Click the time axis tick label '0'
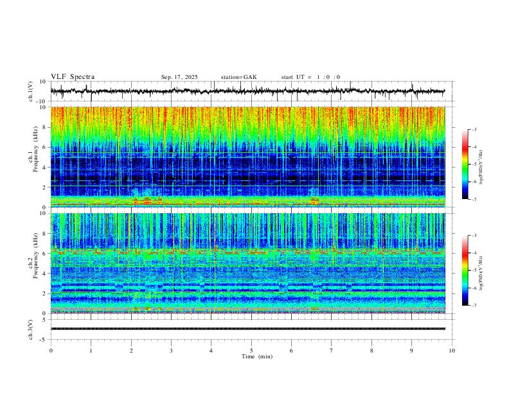 point(51,351)
